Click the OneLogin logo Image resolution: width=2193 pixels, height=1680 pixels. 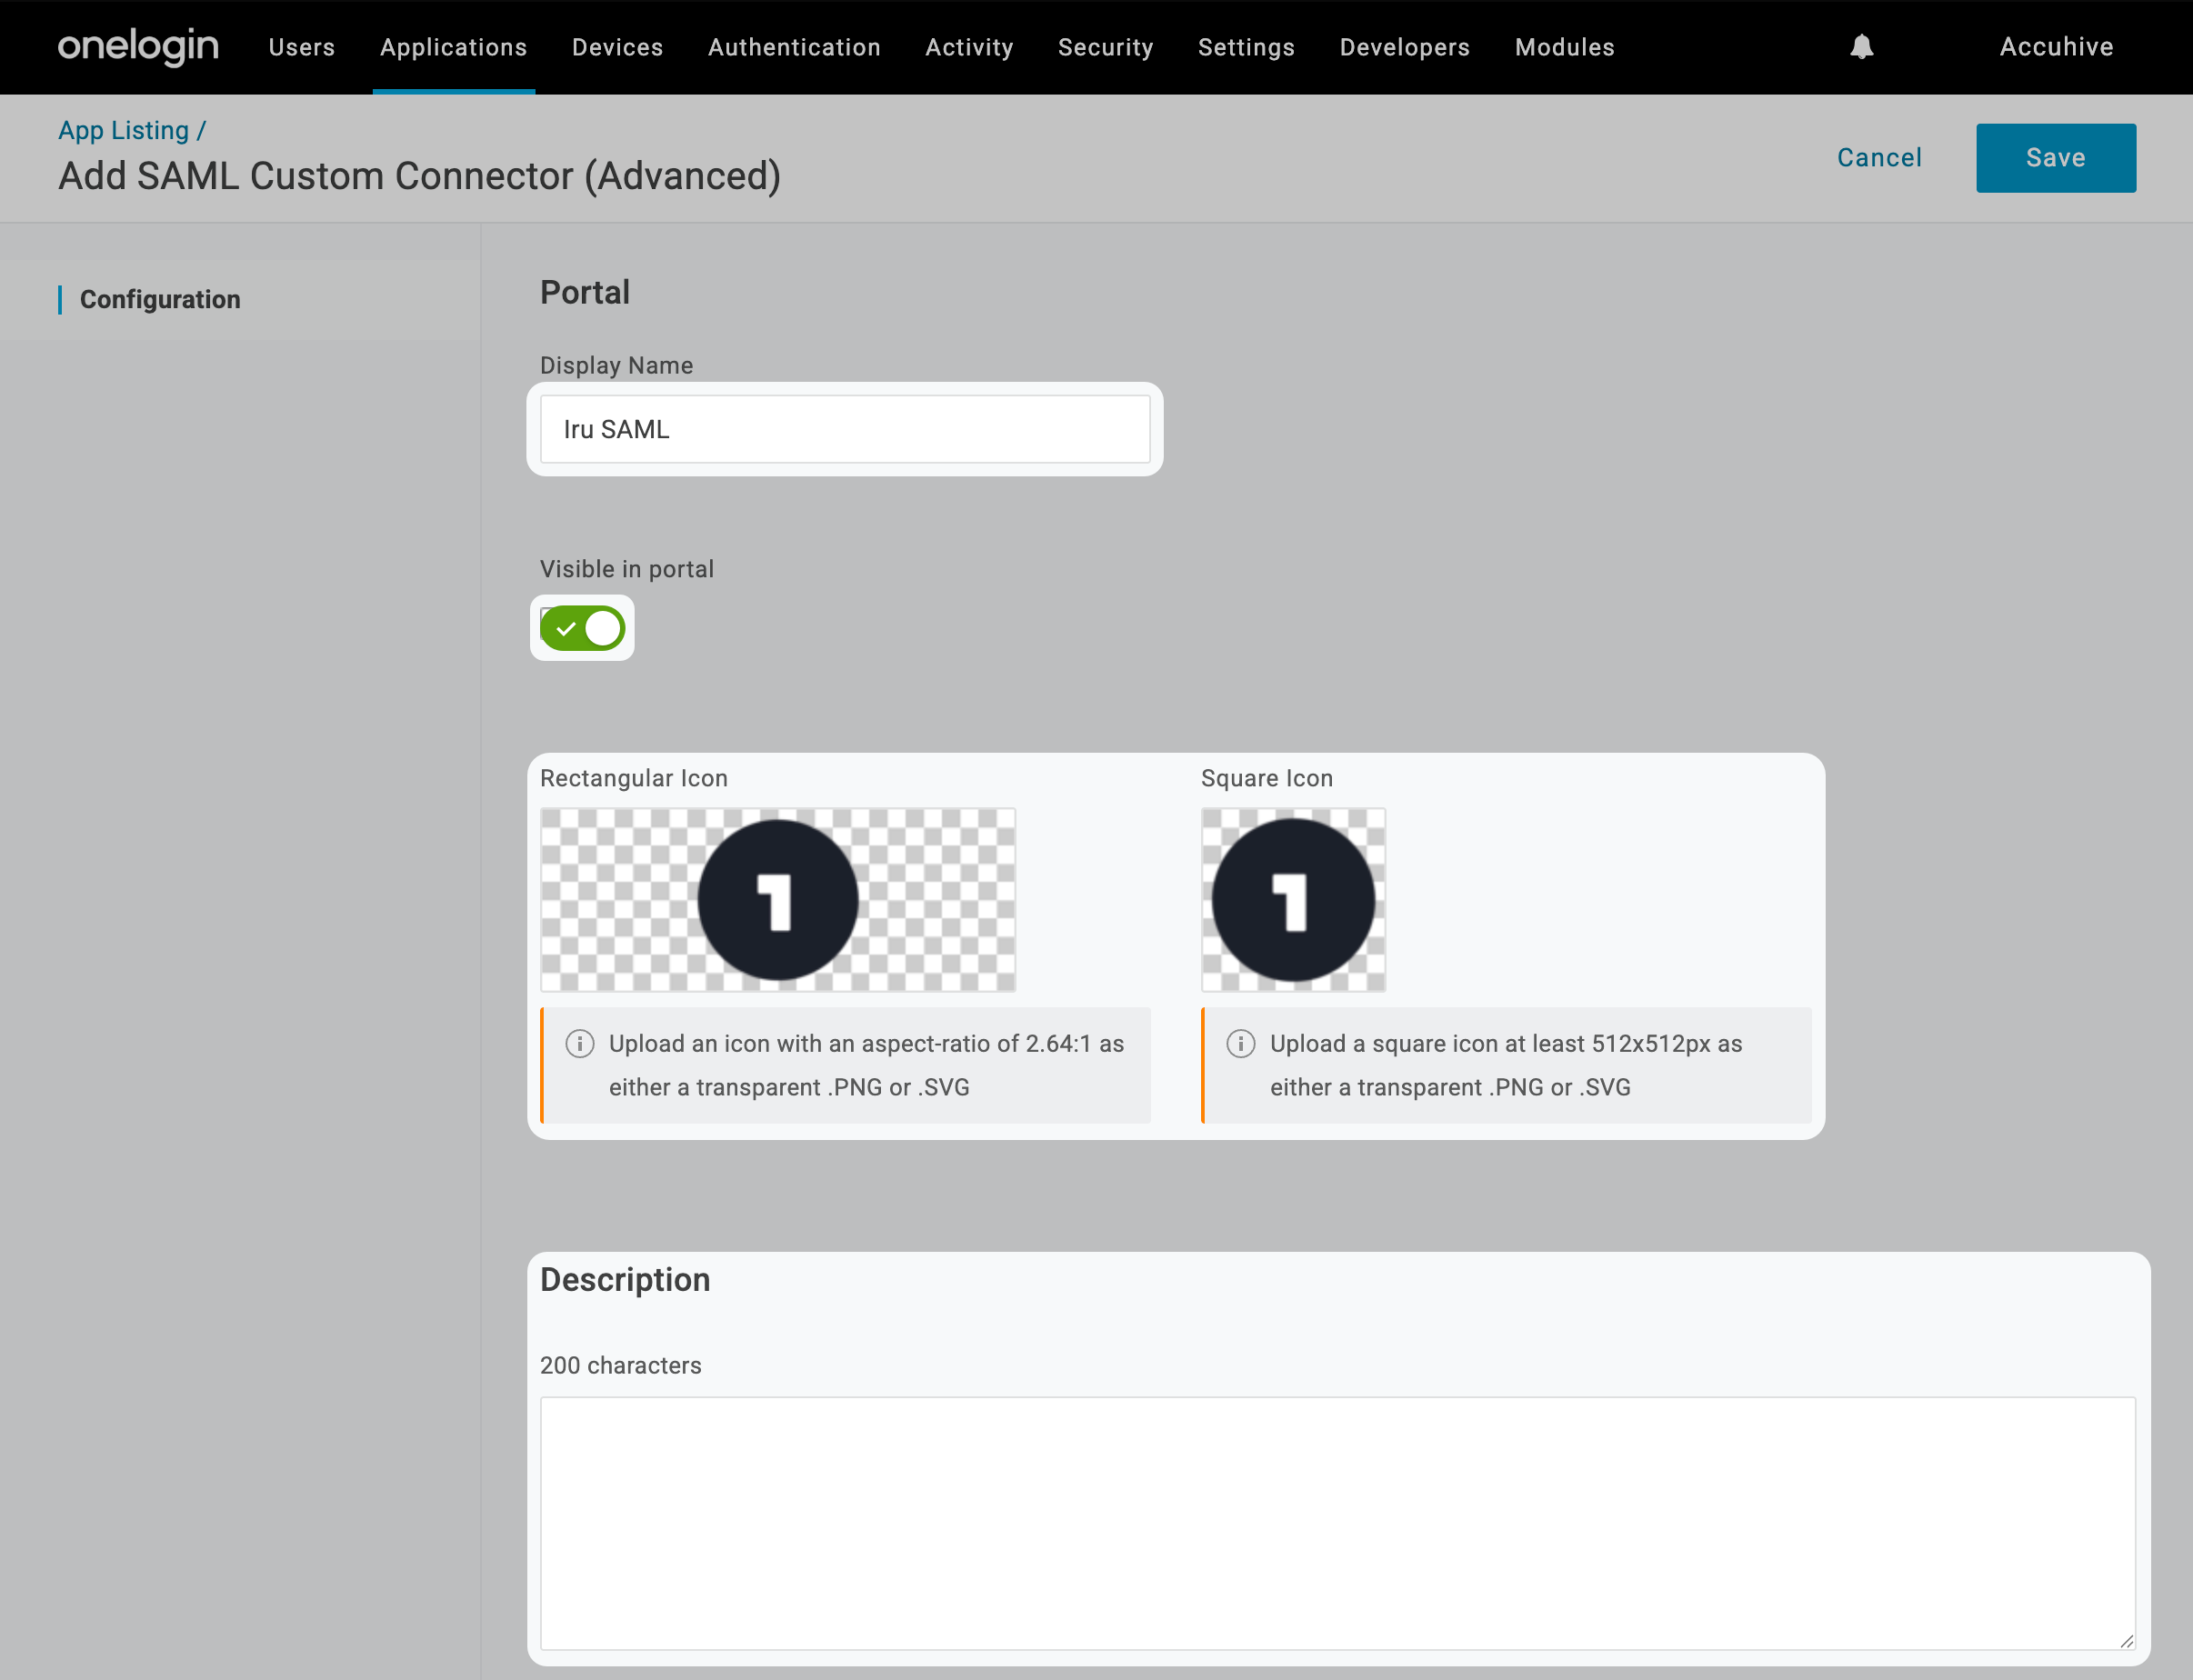point(138,46)
